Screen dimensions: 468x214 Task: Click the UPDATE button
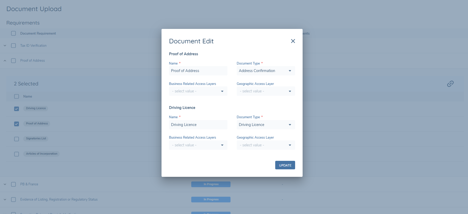(285, 165)
